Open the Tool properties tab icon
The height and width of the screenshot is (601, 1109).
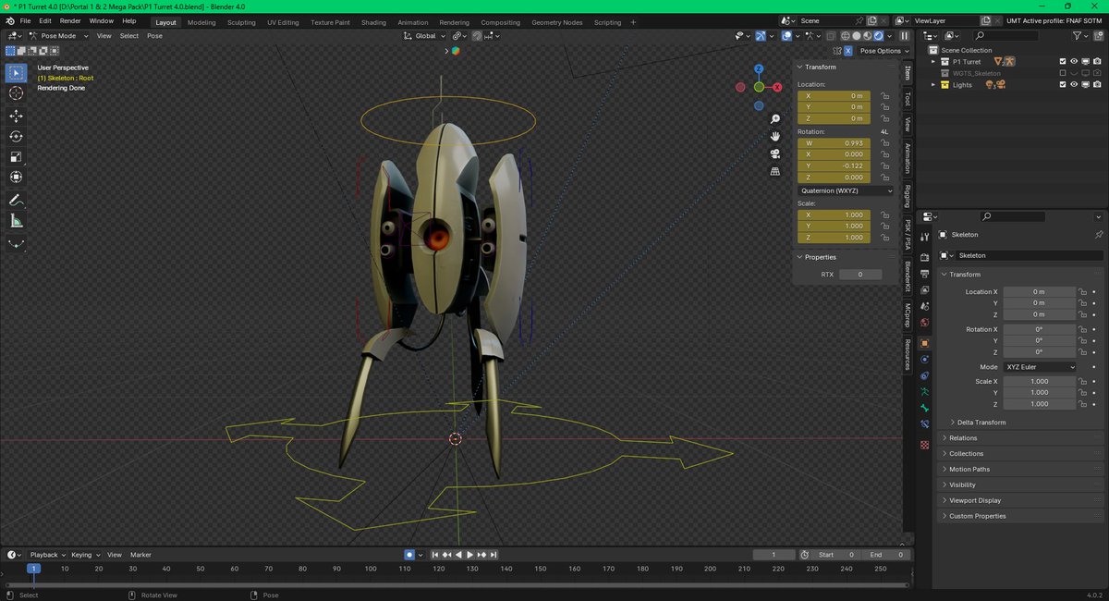(925, 238)
